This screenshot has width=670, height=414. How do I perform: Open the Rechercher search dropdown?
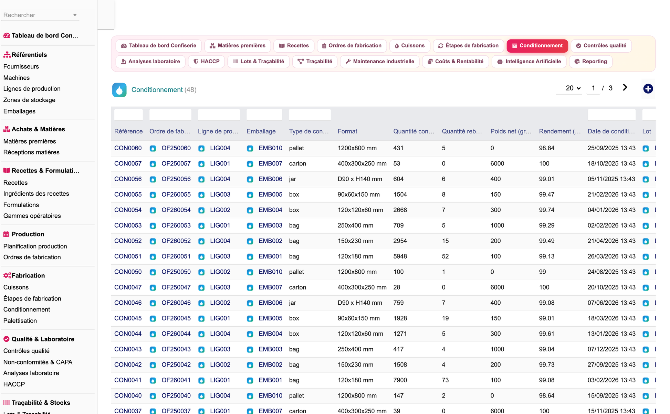40,15
